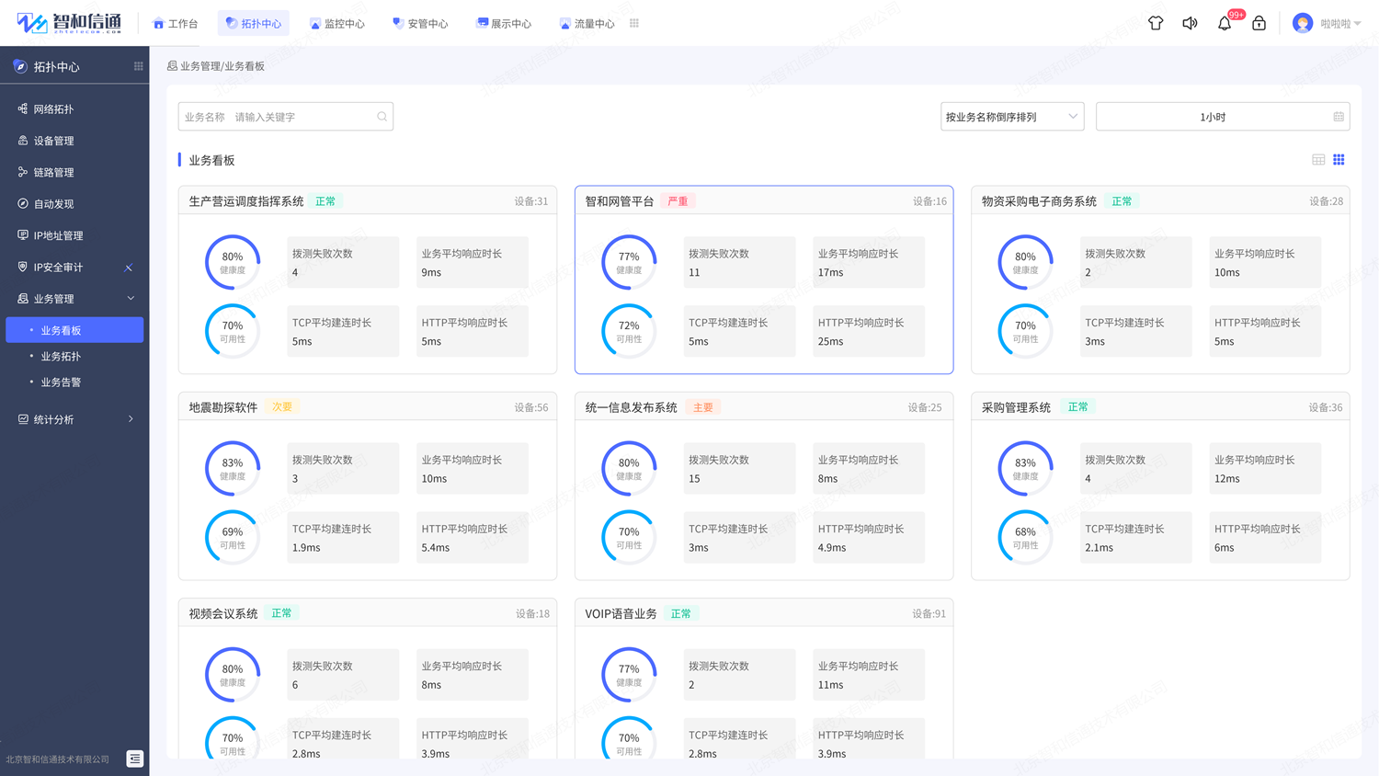The height and width of the screenshot is (776, 1379).
Task: Click 设备:91 on VOIP语音业务 card
Action: tap(929, 613)
